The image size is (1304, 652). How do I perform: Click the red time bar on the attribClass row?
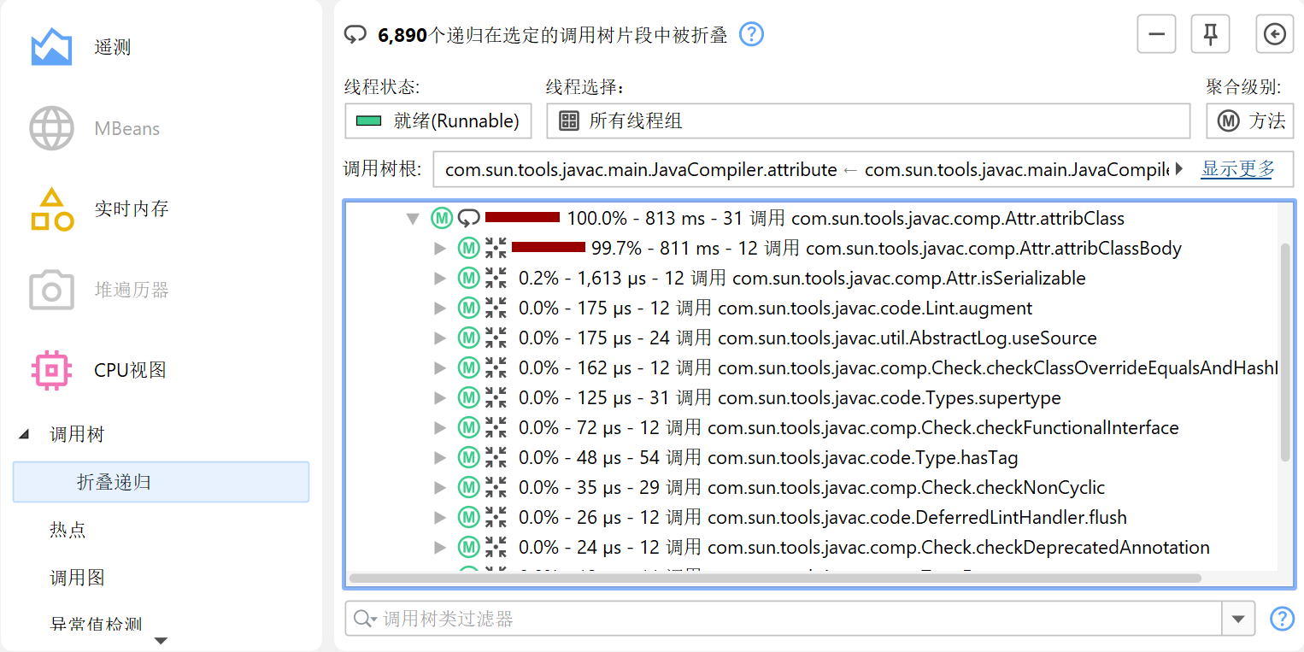tap(522, 218)
